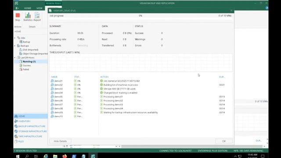Select demo10 VM row icon
The image size is (281, 158).
[52, 116]
